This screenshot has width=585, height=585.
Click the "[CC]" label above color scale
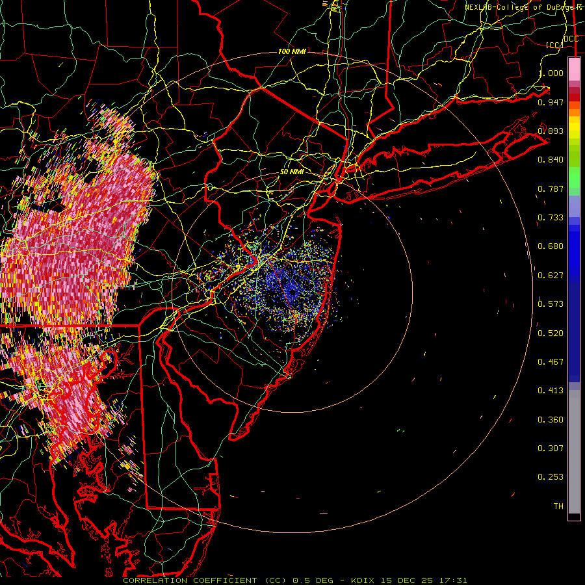pyautogui.click(x=554, y=45)
